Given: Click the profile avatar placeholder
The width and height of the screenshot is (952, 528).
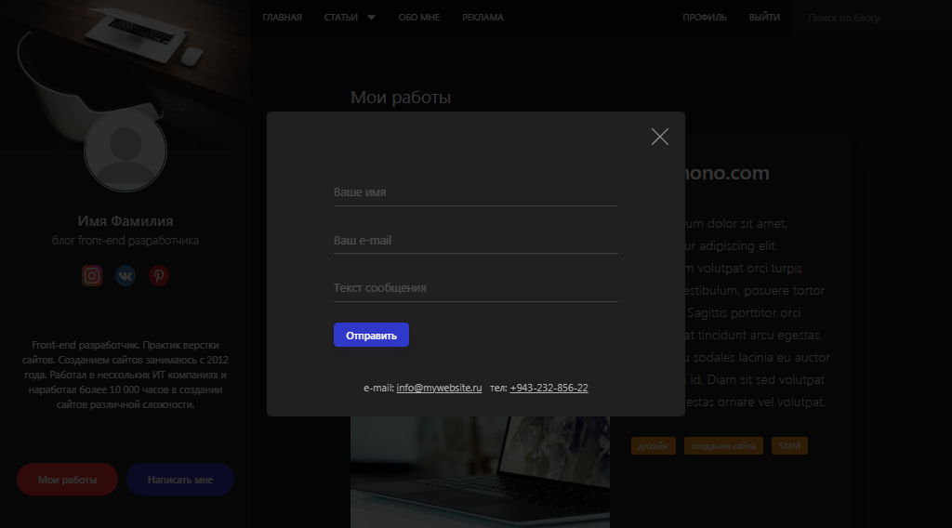Looking at the screenshot, I should coord(126,151).
